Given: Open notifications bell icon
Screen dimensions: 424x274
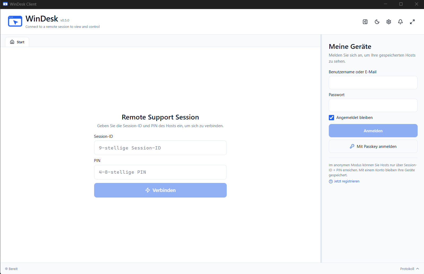Looking at the screenshot, I should 400,22.
